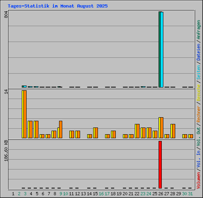Click day label '19' on x-axis
This screenshot has width=203, height=198.
(x=119, y=194)
